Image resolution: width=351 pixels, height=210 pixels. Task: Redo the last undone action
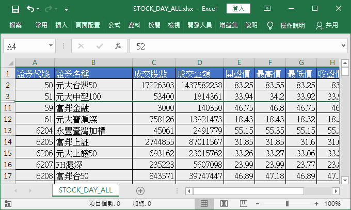click(x=49, y=9)
